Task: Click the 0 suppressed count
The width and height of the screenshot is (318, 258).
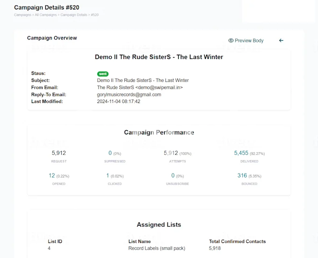Action: coord(110,153)
